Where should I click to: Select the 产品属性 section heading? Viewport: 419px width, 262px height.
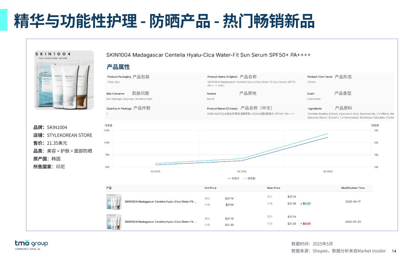(x=118, y=67)
